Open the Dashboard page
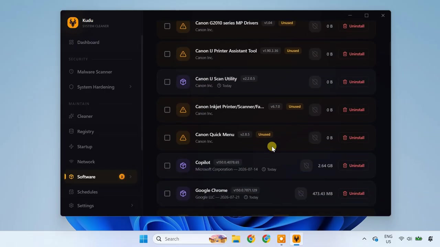This screenshot has width=440, height=247. 100,42
